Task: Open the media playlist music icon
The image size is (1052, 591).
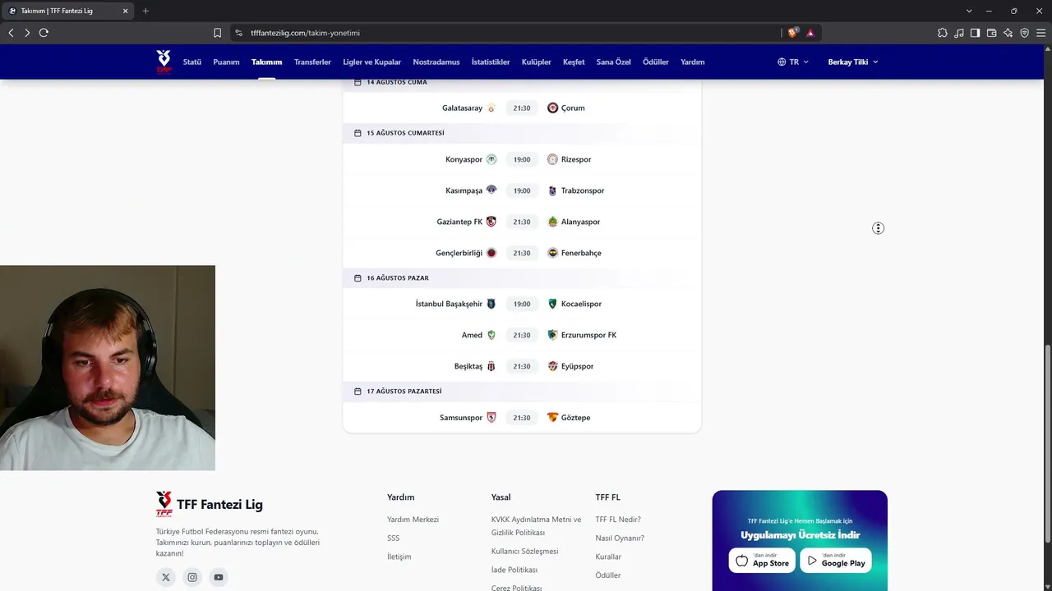Action: [959, 33]
